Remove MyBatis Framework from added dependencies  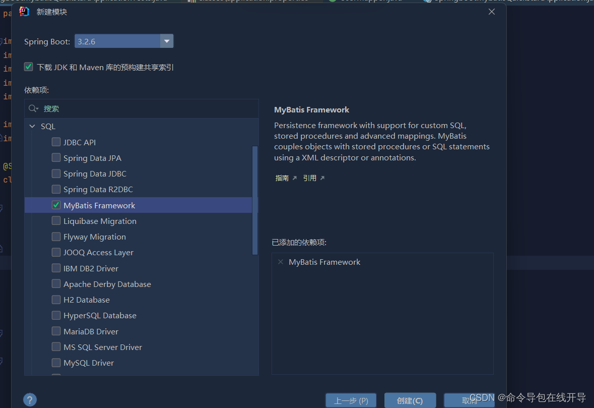pos(280,262)
